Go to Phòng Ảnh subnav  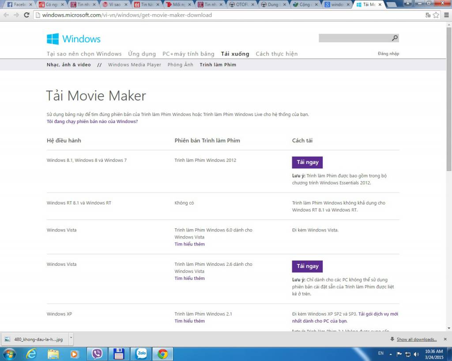pos(181,65)
